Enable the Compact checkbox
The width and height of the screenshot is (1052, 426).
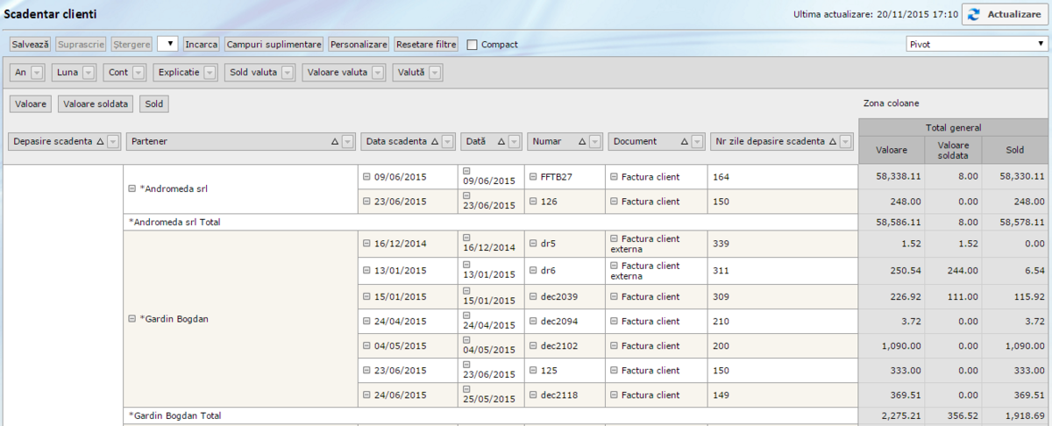click(x=473, y=45)
